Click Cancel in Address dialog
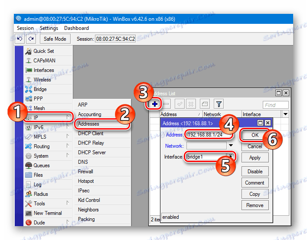 point(255,146)
